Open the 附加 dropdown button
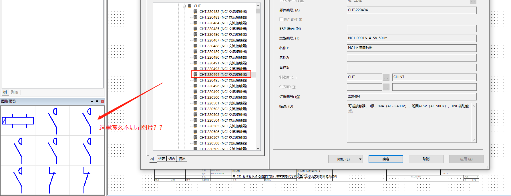 360,159
